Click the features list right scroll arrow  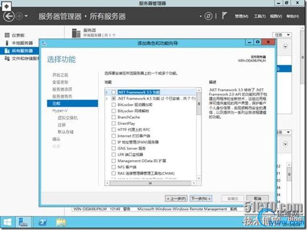click(194, 183)
